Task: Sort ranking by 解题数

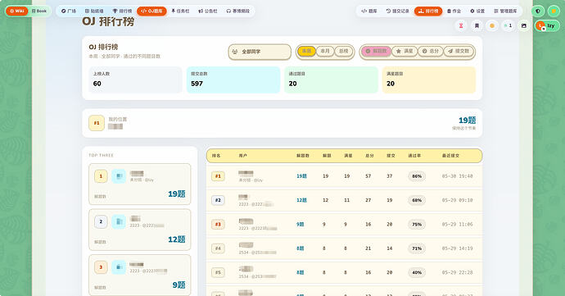Action: [376, 52]
